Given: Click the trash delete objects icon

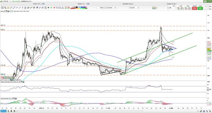Looking at the screenshot, I should [x=34, y=8].
